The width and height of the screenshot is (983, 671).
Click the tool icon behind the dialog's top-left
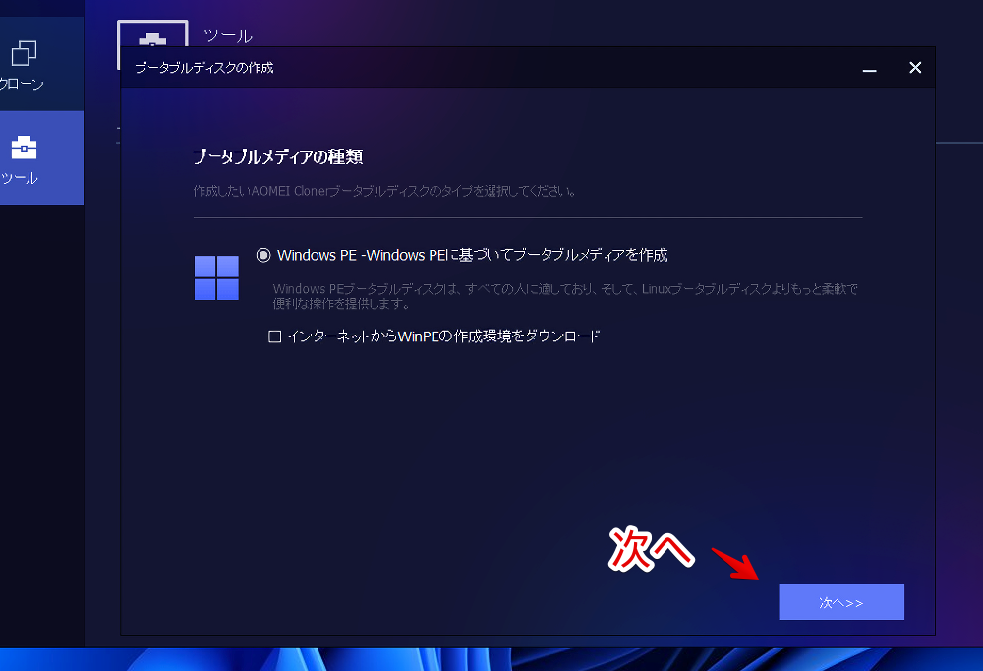click(x=152, y=33)
